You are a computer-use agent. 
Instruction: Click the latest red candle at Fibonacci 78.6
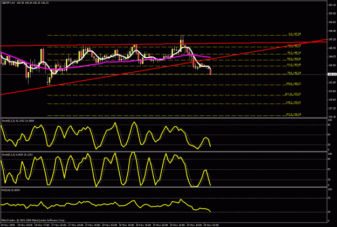[x=210, y=72]
